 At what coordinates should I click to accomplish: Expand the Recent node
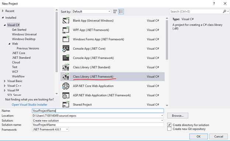click(x=3, y=11)
